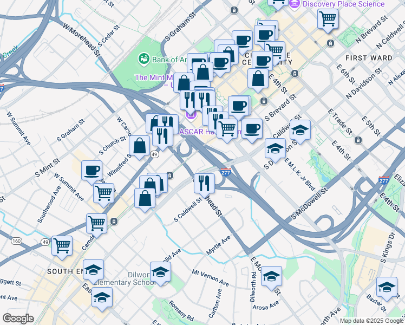
Task: Open the Discovery Place Science label
Action: point(343,4)
